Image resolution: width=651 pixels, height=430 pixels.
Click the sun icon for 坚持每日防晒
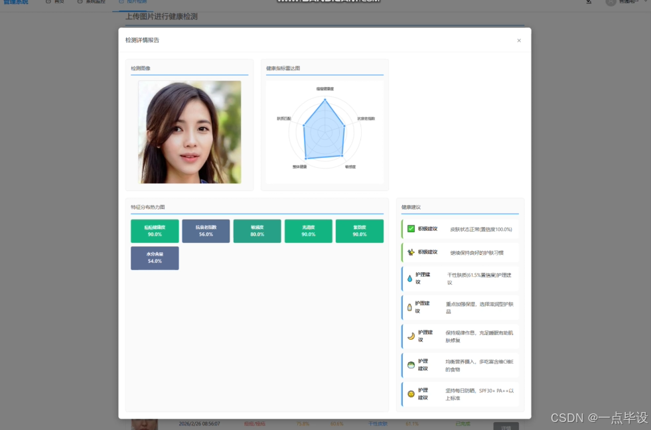pyautogui.click(x=411, y=394)
